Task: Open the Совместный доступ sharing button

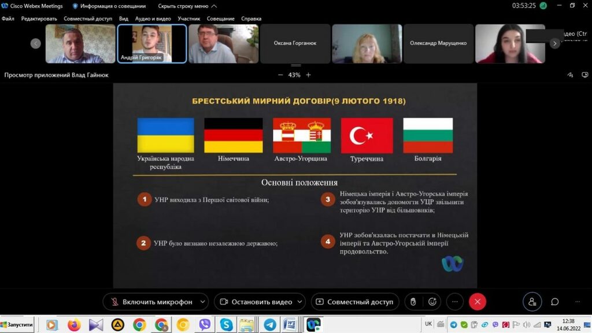Action: [354, 302]
